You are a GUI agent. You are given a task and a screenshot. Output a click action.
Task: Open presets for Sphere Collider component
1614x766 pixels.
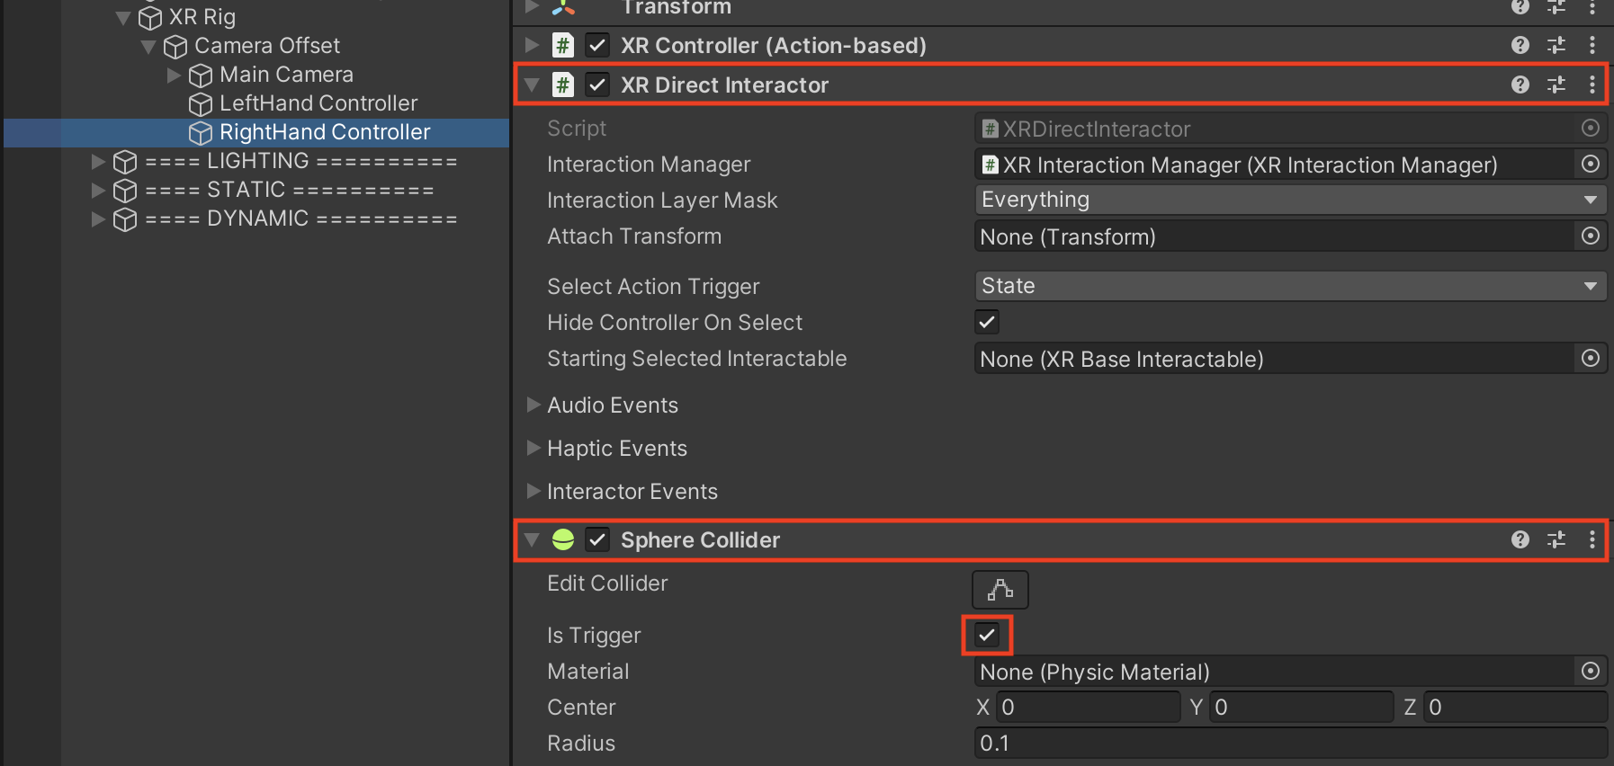1556,539
